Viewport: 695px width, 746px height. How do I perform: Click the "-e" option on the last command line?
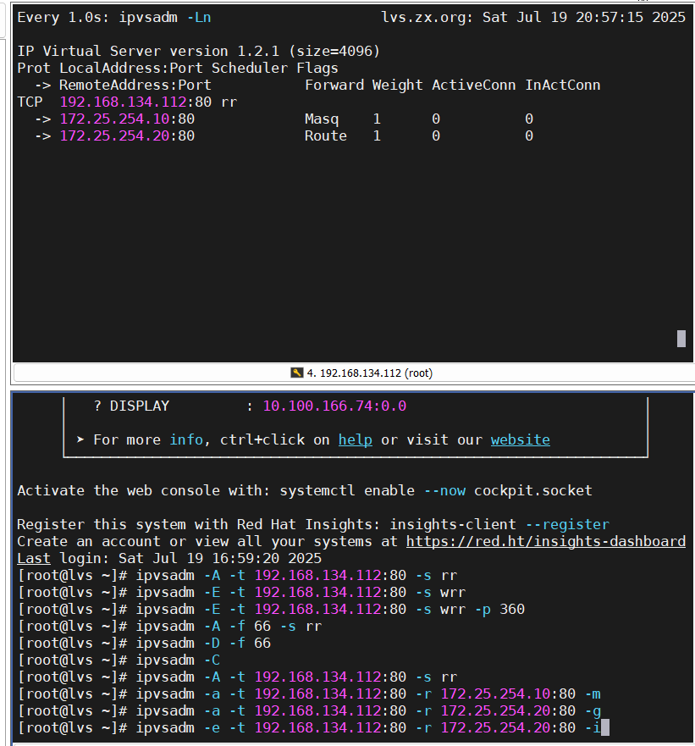(212, 727)
